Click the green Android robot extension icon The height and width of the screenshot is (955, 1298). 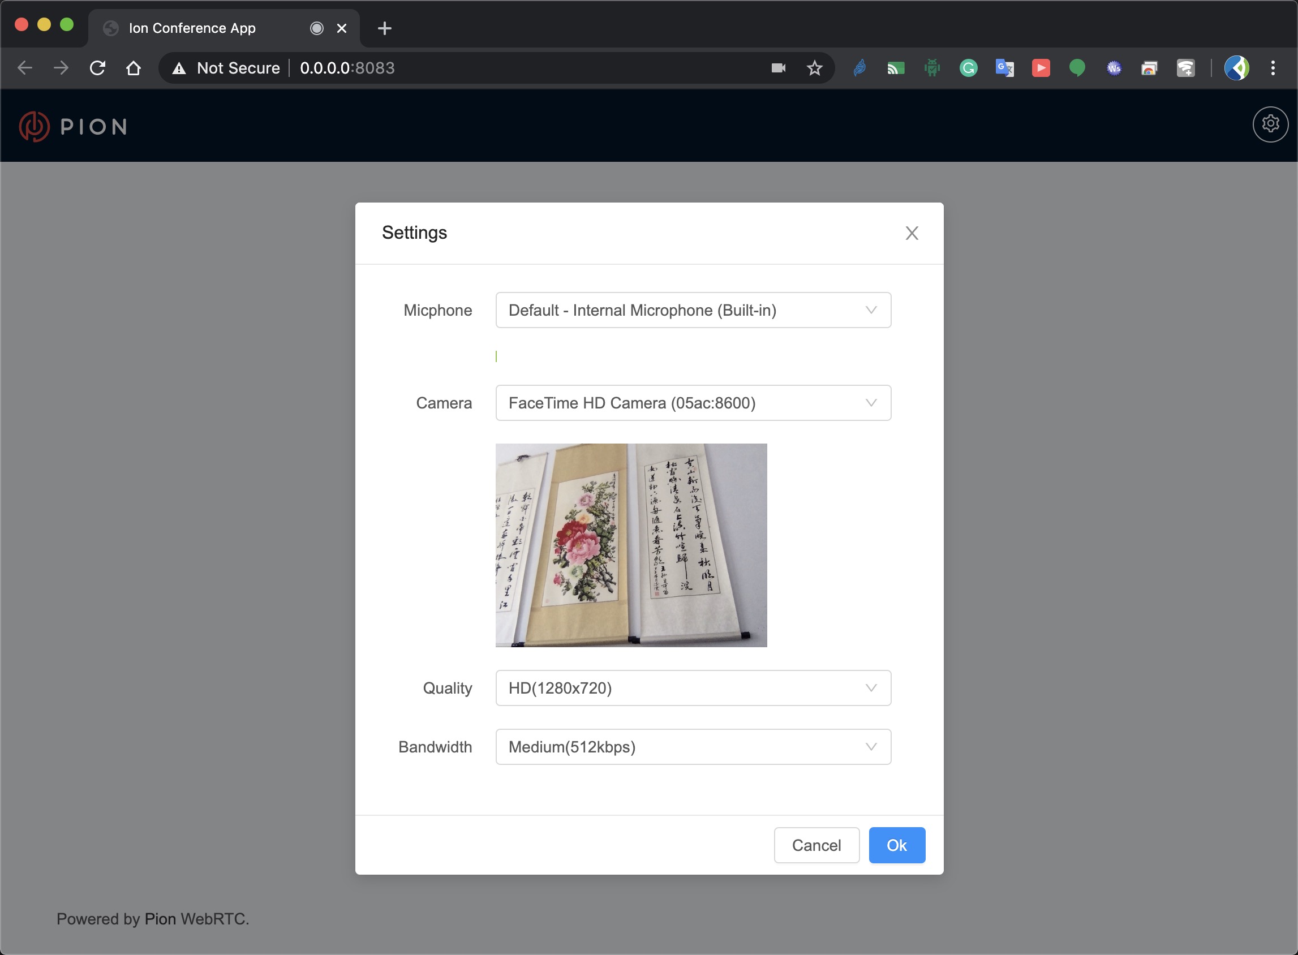(x=931, y=68)
